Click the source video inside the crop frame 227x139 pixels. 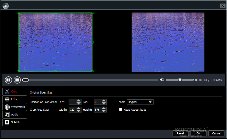55,42
